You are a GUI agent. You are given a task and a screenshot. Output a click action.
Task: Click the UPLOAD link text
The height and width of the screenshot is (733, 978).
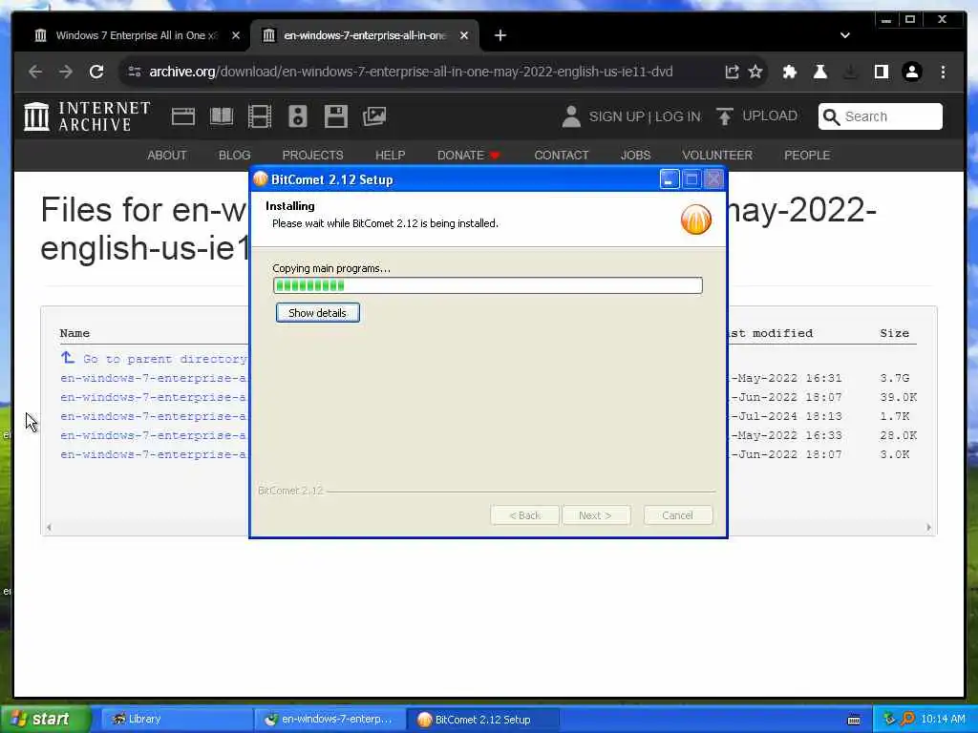pyautogui.click(x=770, y=115)
